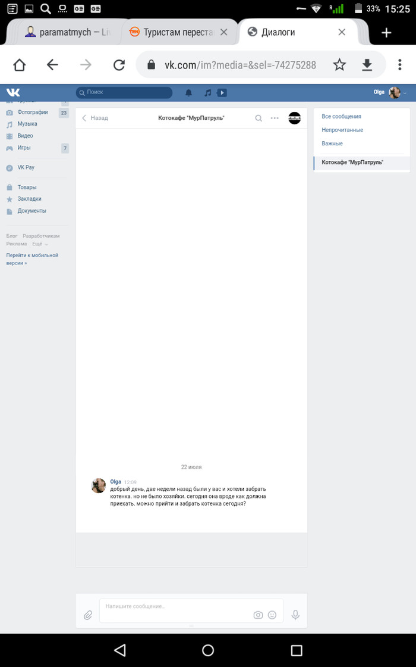Image resolution: width=416 pixels, height=667 pixels.
Task: Select 'Непрочитанные' messages filter
Action: [342, 130]
